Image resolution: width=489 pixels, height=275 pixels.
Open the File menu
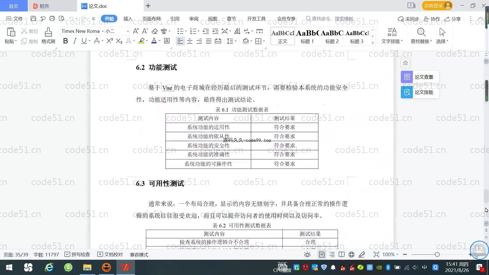[x=14, y=19]
